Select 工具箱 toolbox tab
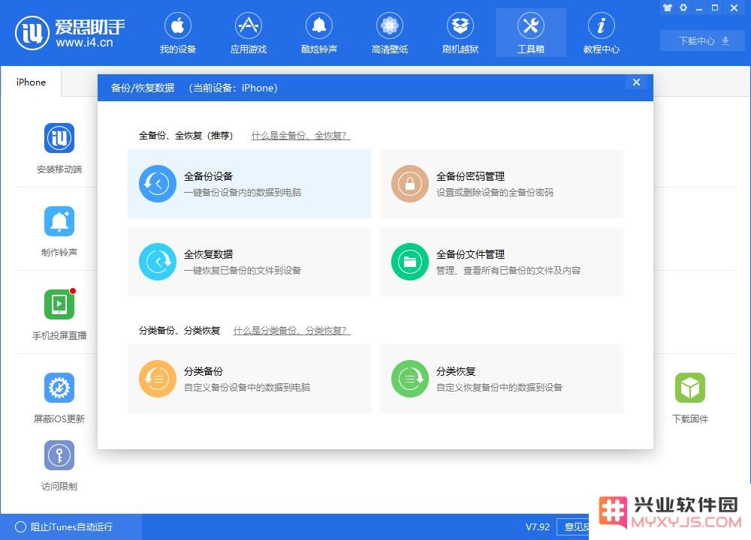This screenshot has height=540, width=751. click(531, 33)
